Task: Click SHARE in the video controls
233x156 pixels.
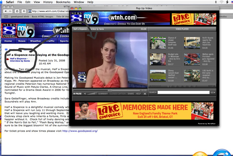Action: tap(131, 93)
